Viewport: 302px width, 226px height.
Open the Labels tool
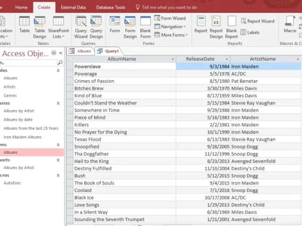coord(252,32)
